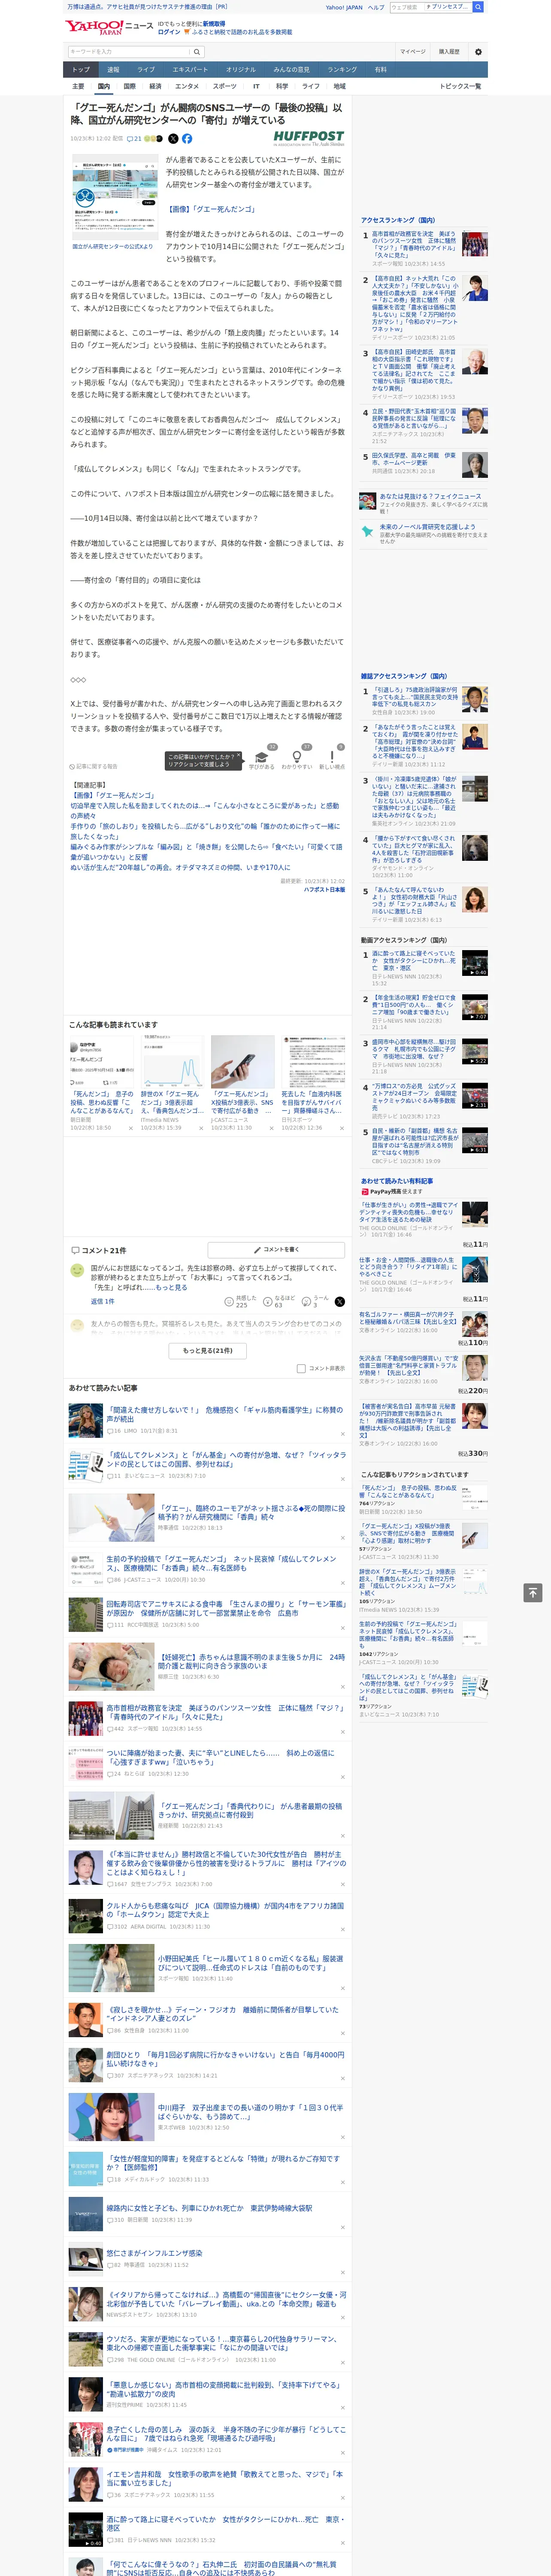Viewport: 551px width, 2576px height.
Task: Click the comment bubble count 21 icon
Action: pyautogui.click(x=134, y=139)
